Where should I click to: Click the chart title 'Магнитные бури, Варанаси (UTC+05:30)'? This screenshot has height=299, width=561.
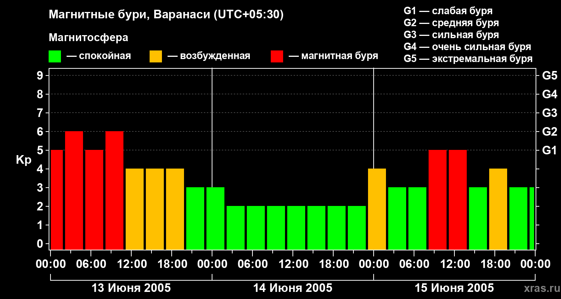(166, 15)
